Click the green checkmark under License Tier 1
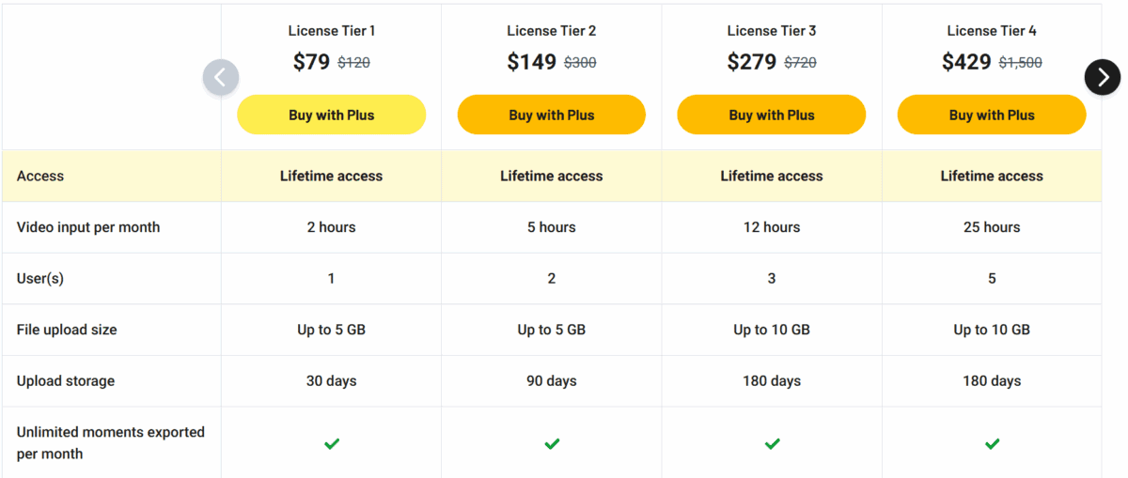 (331, 443)
